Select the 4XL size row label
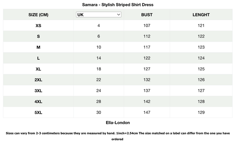235x146 pixels. point(39,102)
